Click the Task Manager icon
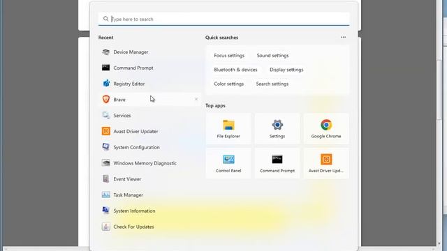 click(105, 195)
